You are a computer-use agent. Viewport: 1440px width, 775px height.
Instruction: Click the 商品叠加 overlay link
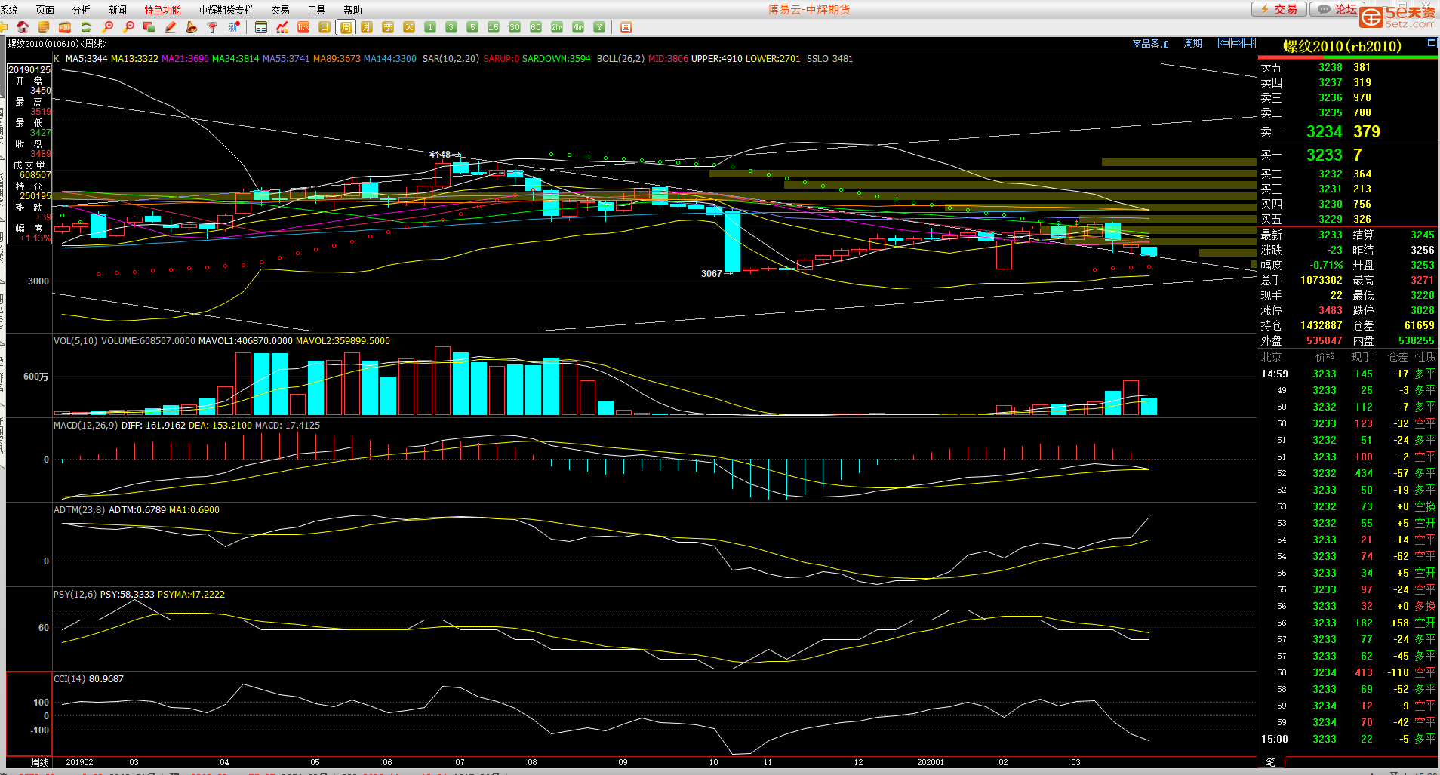click(1150, 44)
